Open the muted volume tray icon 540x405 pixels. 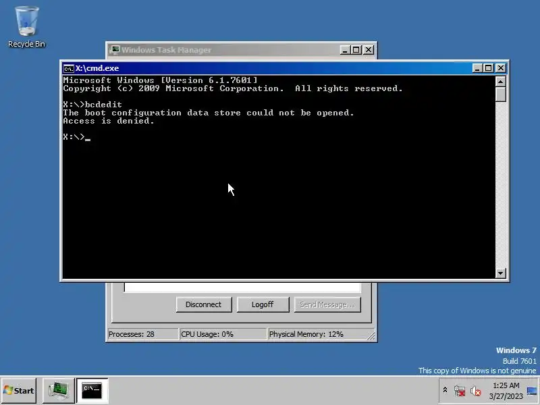click(476, 391)
